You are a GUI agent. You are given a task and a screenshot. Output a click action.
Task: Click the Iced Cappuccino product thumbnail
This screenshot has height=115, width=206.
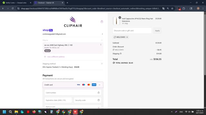tap(116, 21)
